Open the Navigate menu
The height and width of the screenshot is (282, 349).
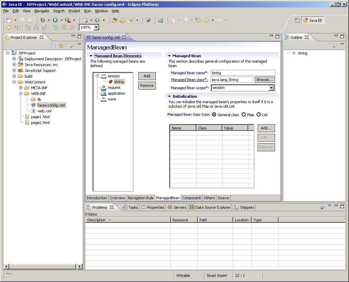42,11
